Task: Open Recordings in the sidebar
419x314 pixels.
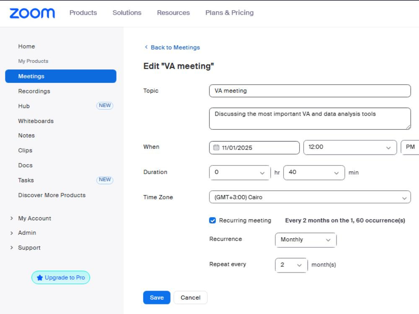Action: [x=34, y=91]
